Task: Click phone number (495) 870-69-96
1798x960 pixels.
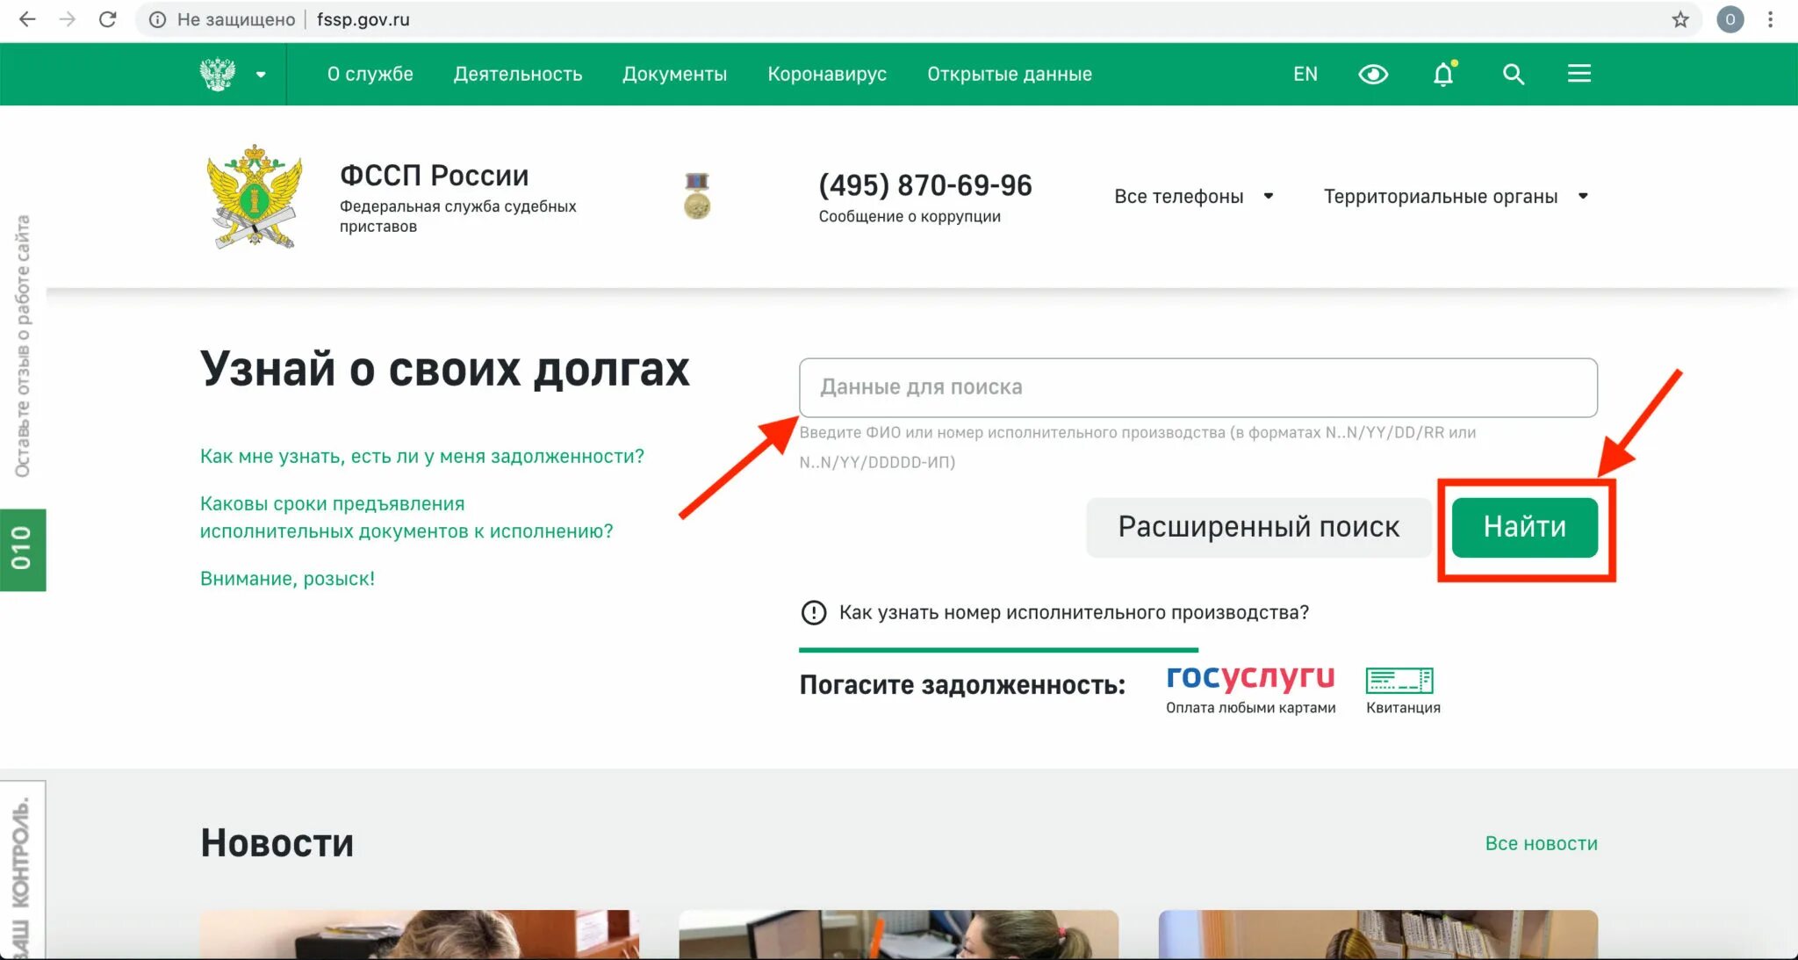Action: (925, 185)
